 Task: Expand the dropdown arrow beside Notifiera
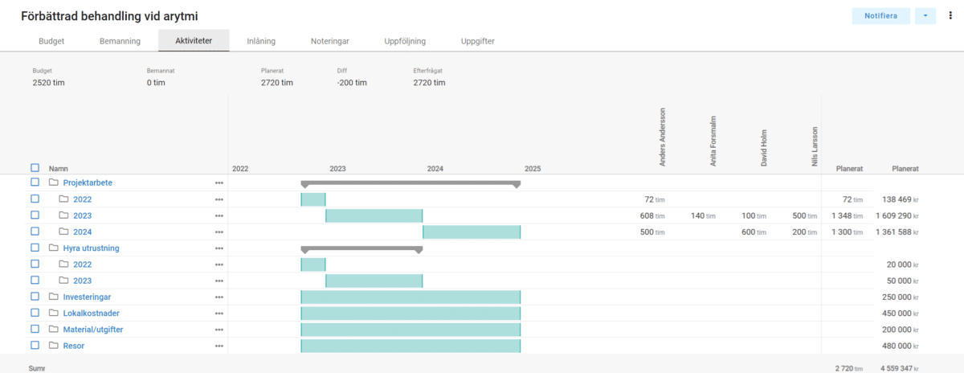[x=925, y=16]
